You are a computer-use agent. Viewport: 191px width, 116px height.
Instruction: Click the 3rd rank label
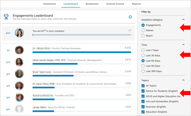pos(8,74)
